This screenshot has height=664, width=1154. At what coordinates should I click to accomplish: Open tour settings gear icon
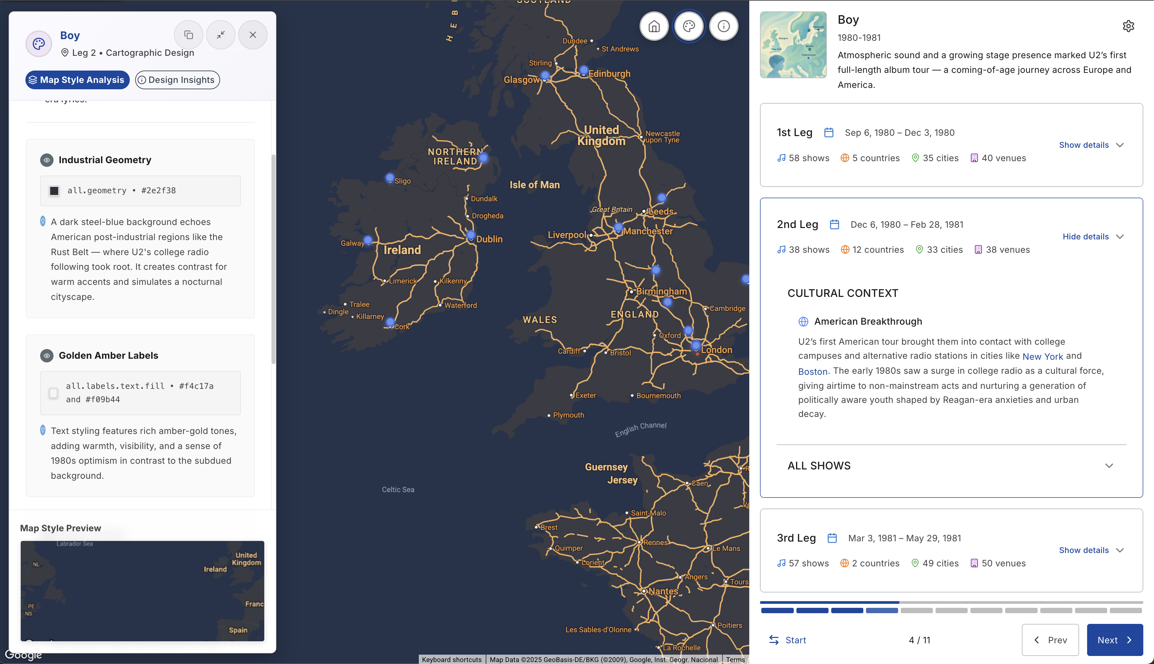pyautogui.click(x=1128, y=26)
